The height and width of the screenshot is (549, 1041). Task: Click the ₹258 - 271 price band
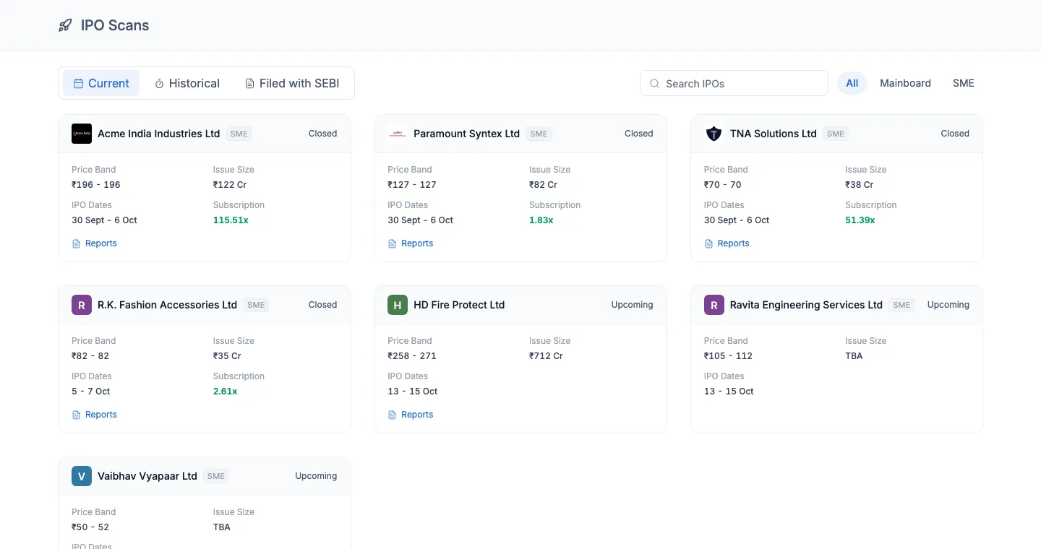point(412,356)
